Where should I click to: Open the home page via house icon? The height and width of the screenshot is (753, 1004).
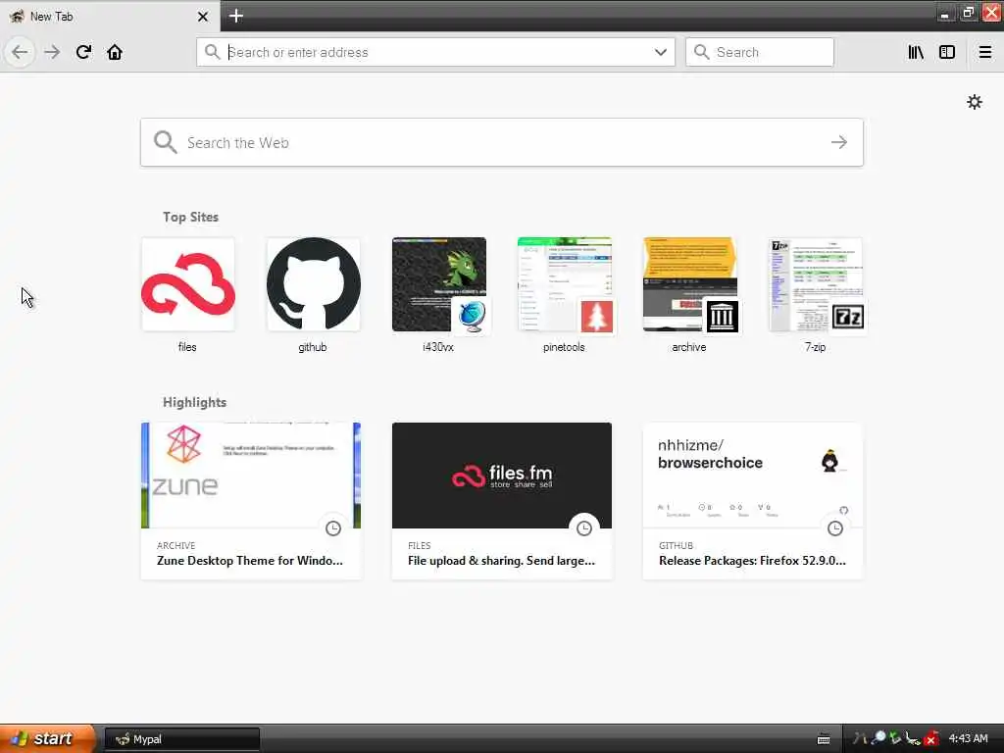click(x=115, y=52)
